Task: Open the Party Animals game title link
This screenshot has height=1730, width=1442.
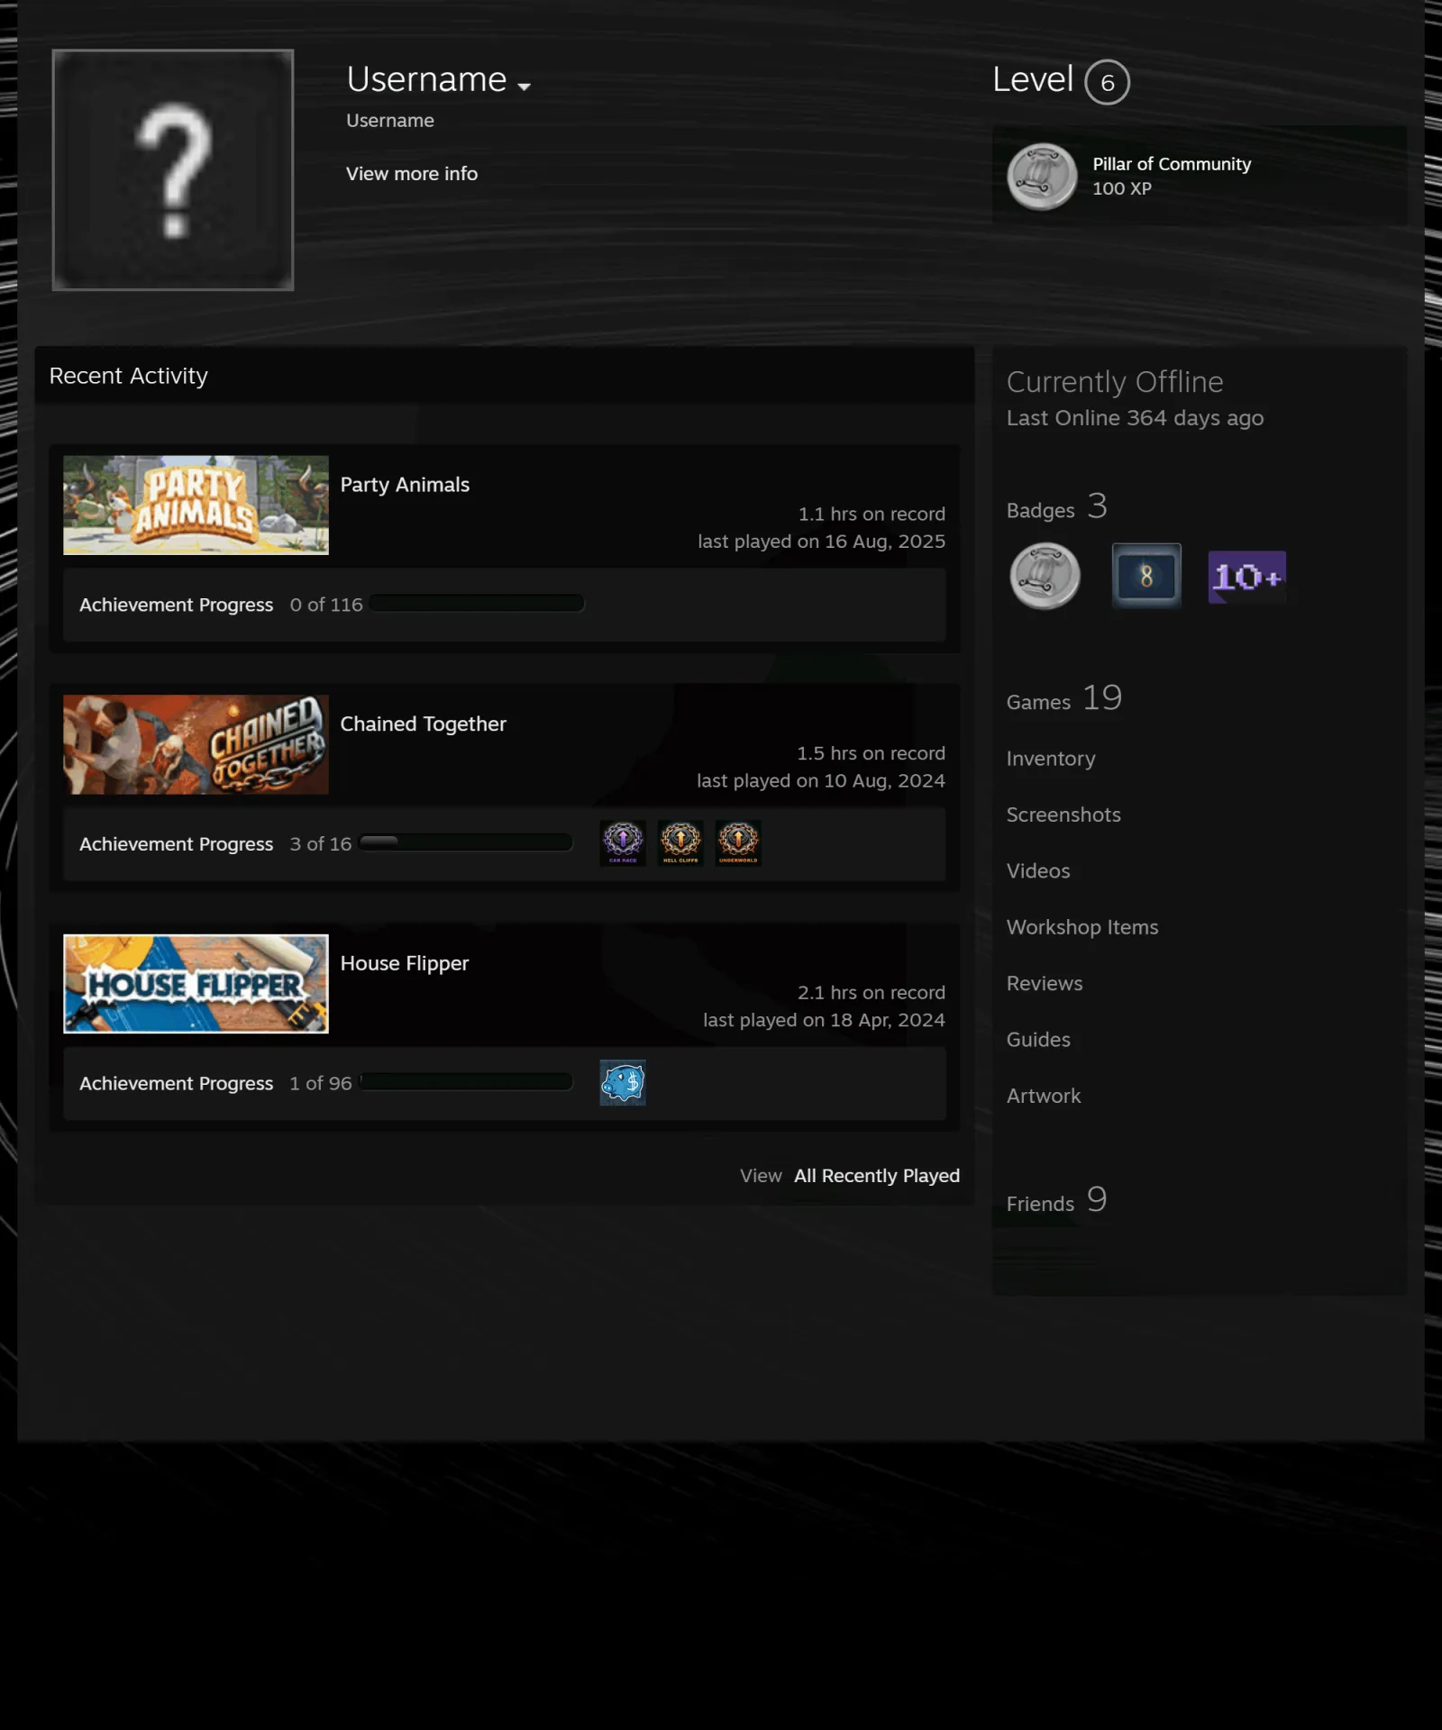Action: [405, 485]
